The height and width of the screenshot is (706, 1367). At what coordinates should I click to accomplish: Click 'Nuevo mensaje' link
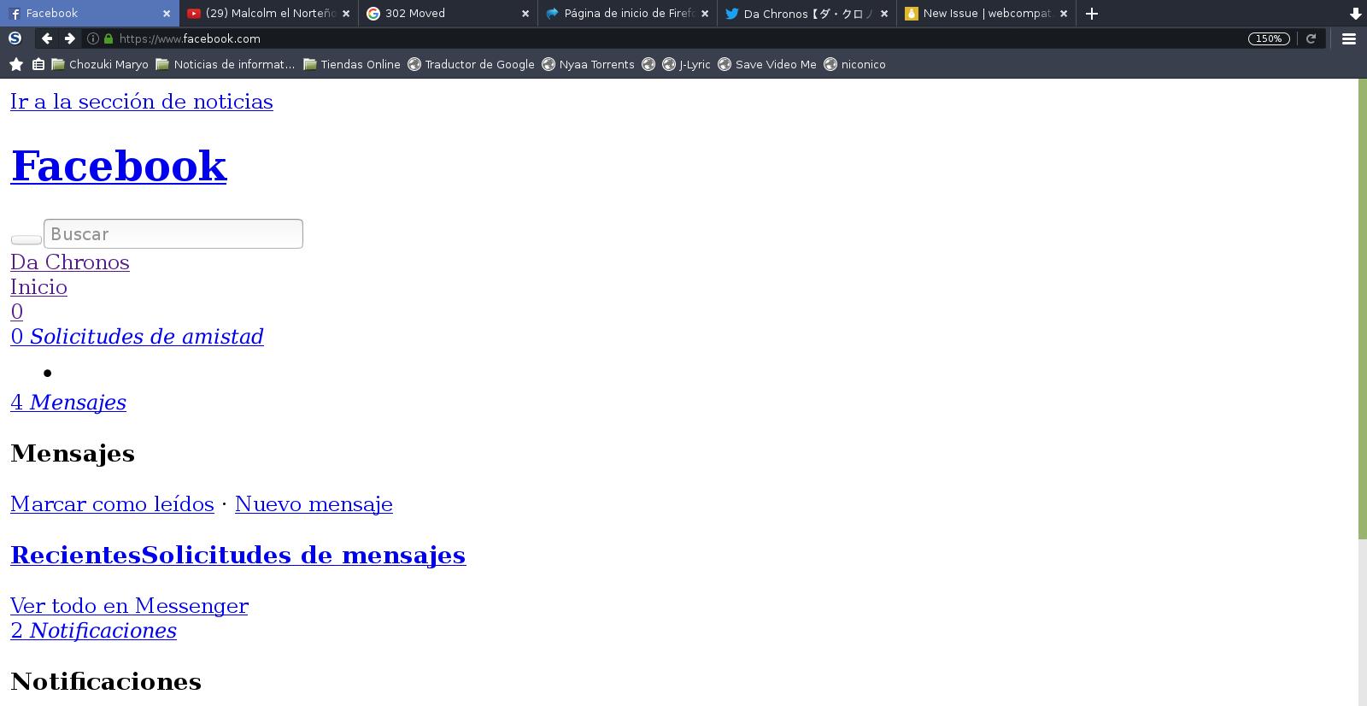314,504
